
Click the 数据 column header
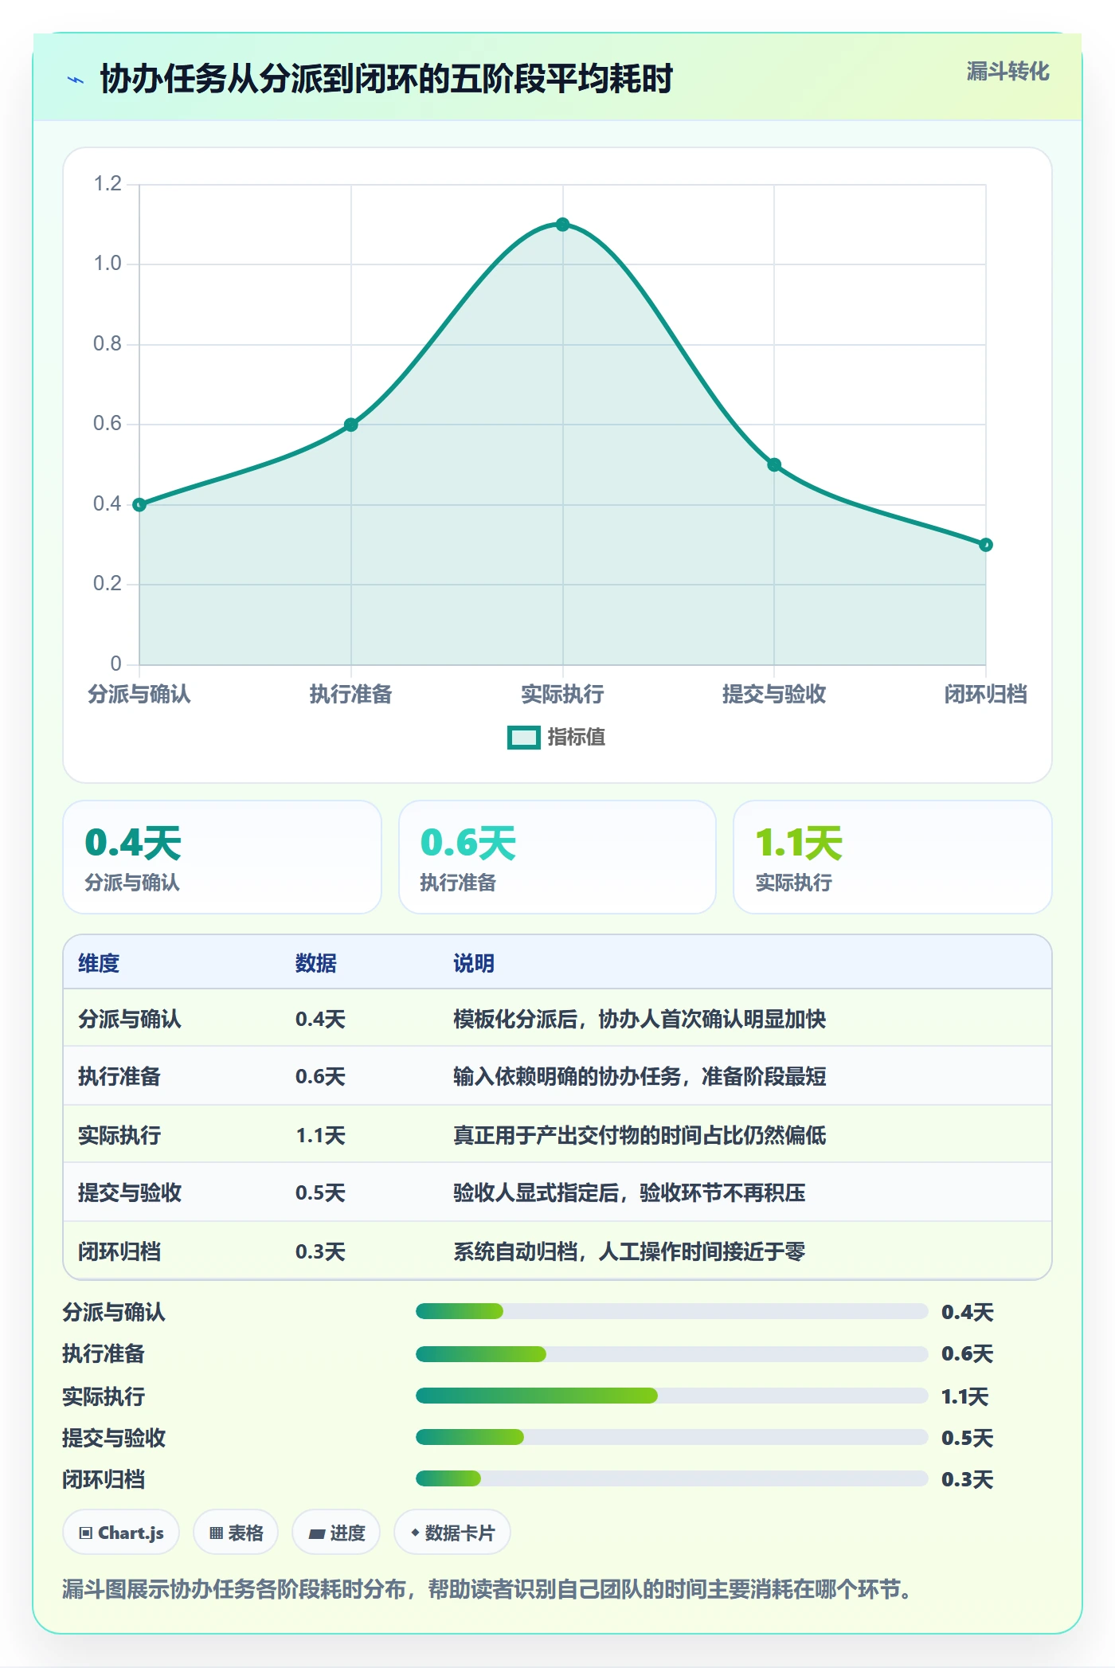pyautogui.click(x=316, y=963)
